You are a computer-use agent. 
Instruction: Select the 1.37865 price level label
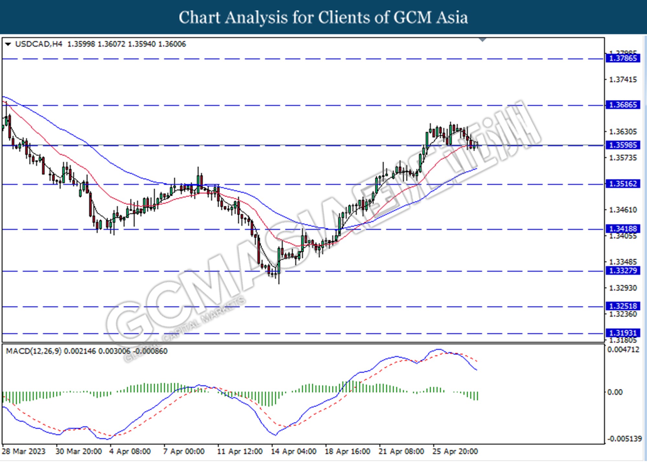pyautogui.click(x=623, y=59)
